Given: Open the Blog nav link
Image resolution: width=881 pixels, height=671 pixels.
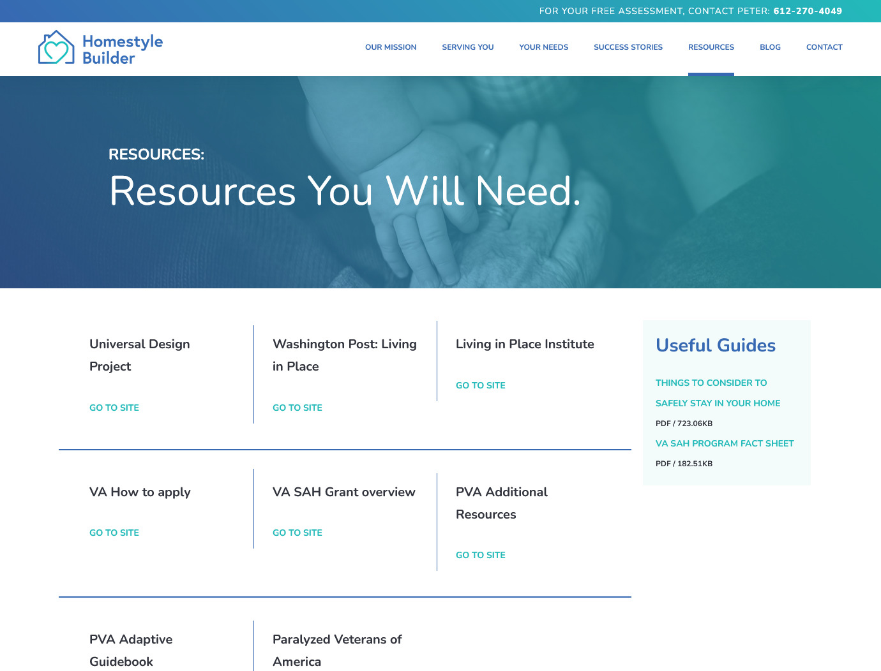Looking at the screenshot, I should pos(770,47).
